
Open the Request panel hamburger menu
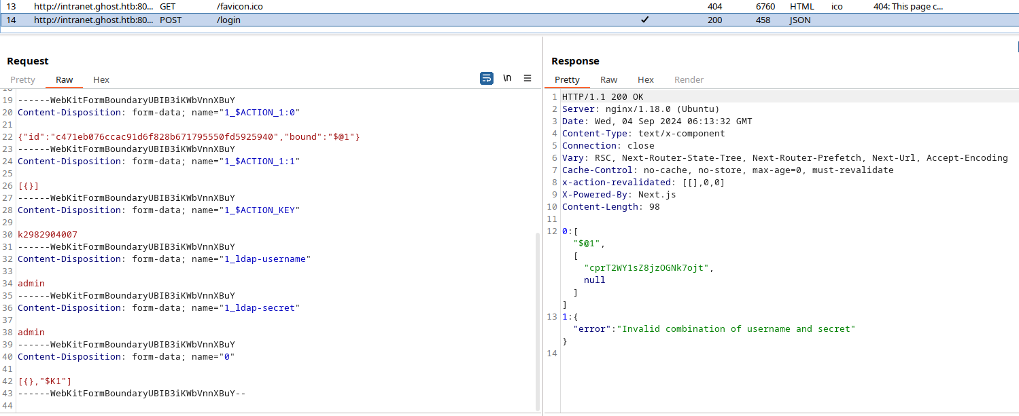(528, 79)
